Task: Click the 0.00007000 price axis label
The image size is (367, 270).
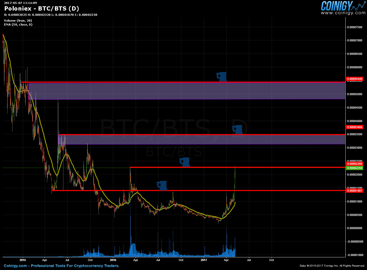Action: (354, 40)
